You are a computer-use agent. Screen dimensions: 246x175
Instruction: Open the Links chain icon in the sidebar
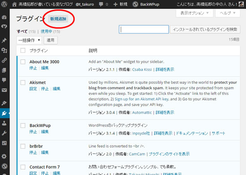(x=4, y=60)
